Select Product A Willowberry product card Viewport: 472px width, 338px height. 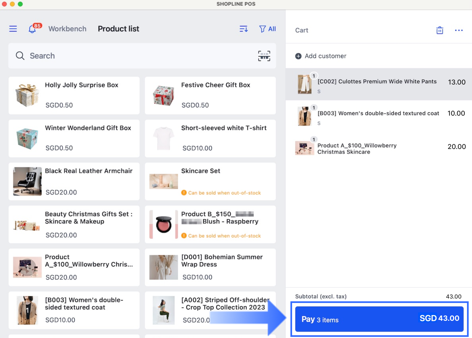(74, 267)
